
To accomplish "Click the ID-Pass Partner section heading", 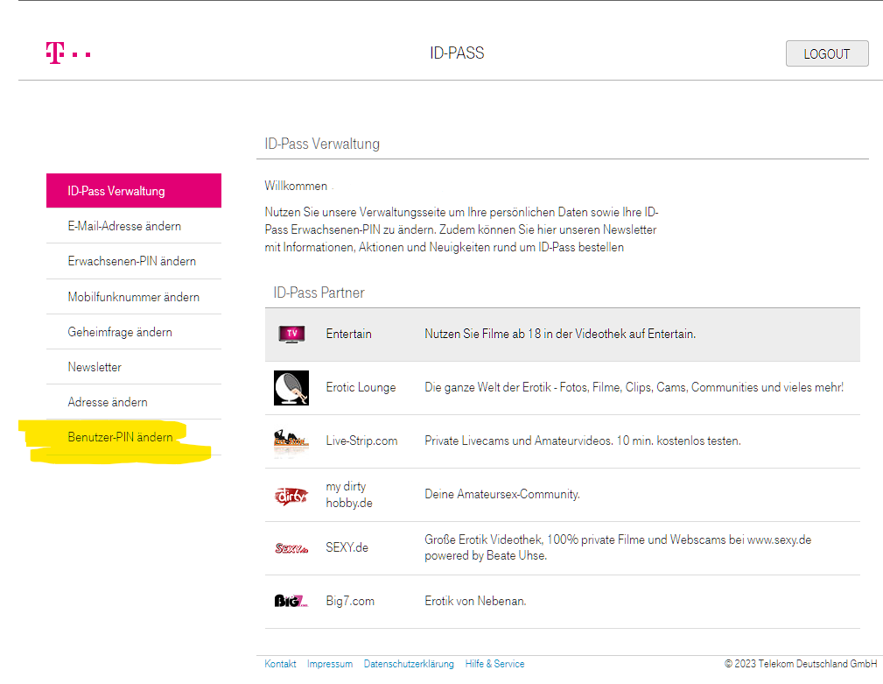I will click(x=319, y=293).
